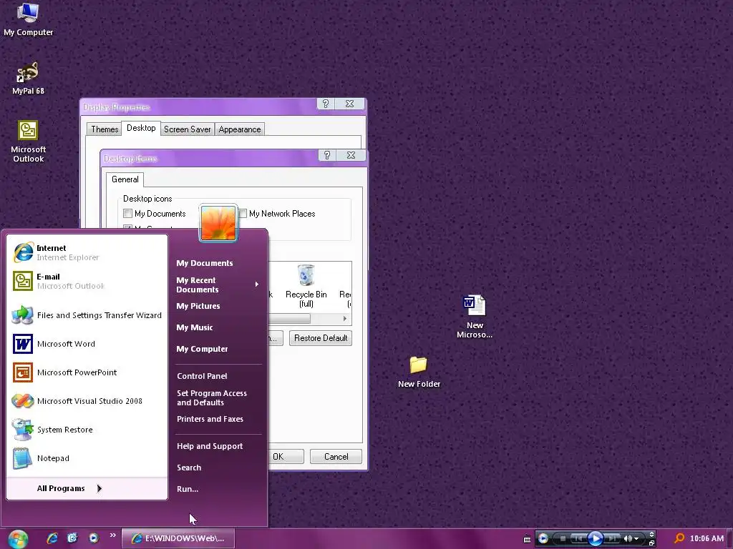This screenshot has height=549, width=733.
Task: Switch to the Desktop tab
Action: (141, 128)
